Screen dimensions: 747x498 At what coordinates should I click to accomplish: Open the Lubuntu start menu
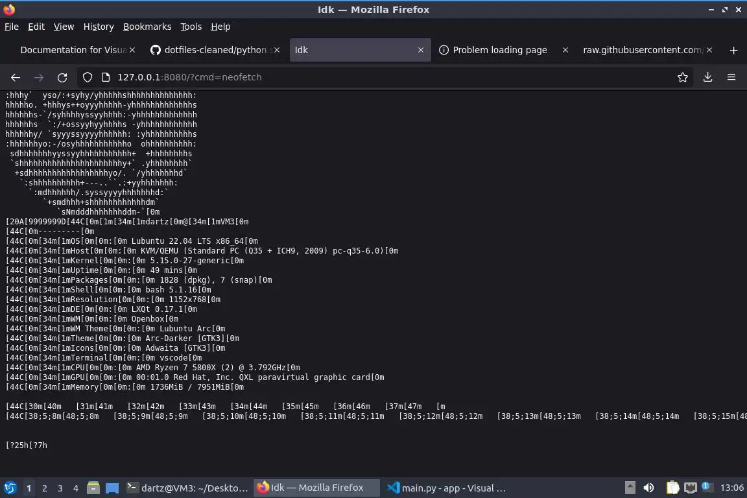10,488
